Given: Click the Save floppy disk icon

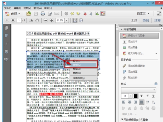Looking at the screenshot, I should [36, 14].
